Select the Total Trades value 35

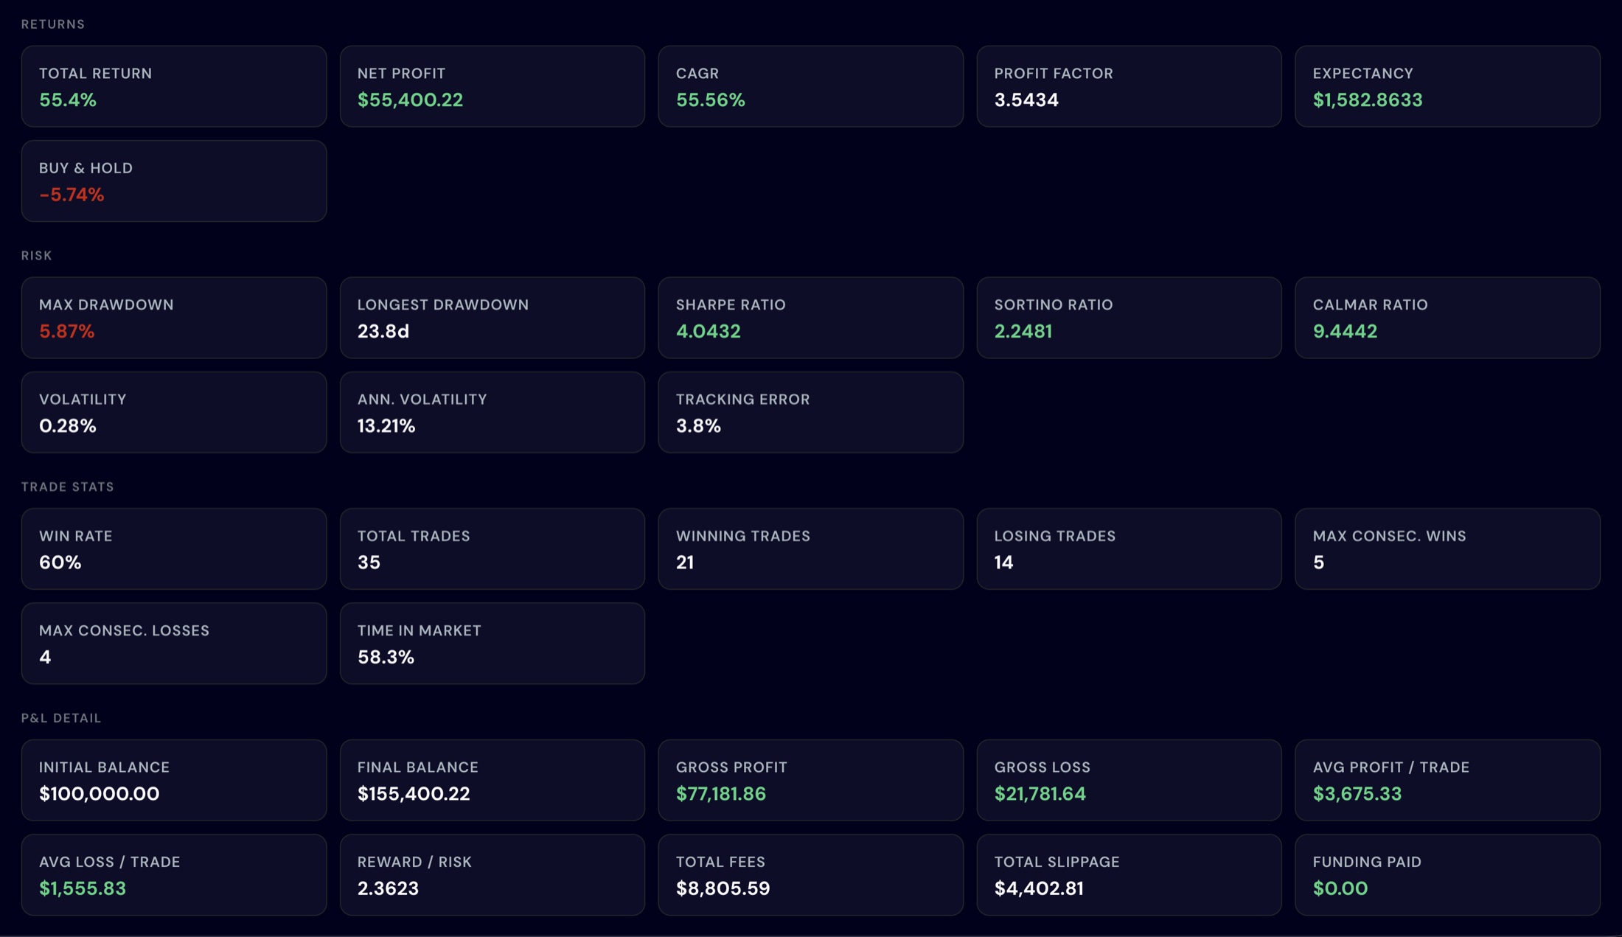(369, 562)
